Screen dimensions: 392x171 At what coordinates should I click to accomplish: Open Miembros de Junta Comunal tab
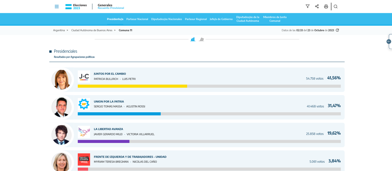[x=275, y=19]
